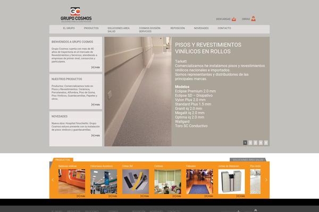Click the Nuestros Productos heading
Viewport: 319px width, 212px height.
click(67, 79)
